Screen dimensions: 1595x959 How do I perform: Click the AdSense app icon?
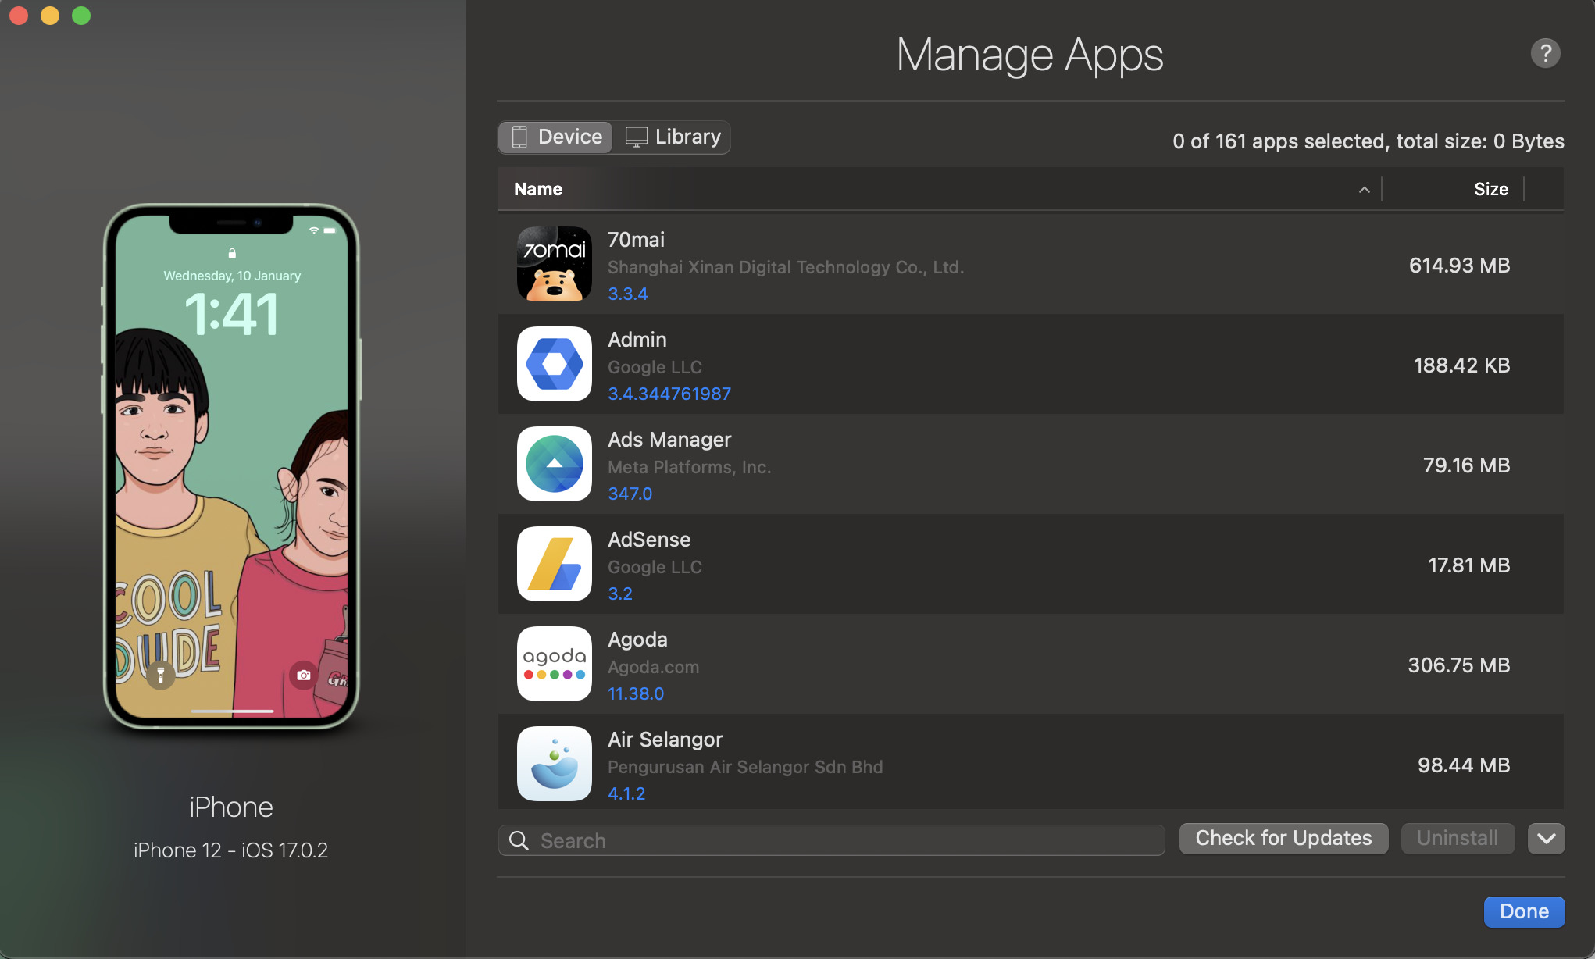tap(554, 564)
